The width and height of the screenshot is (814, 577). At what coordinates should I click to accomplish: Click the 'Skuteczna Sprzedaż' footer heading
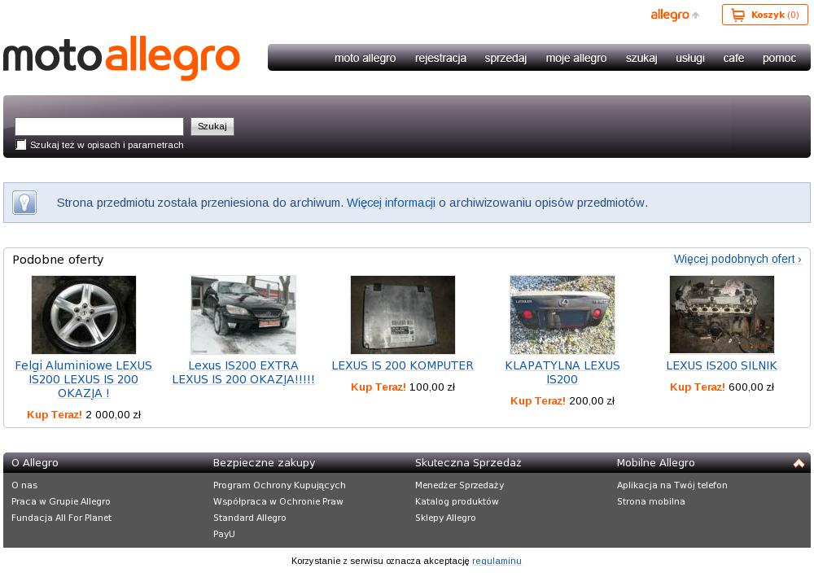tap(468, 462)
